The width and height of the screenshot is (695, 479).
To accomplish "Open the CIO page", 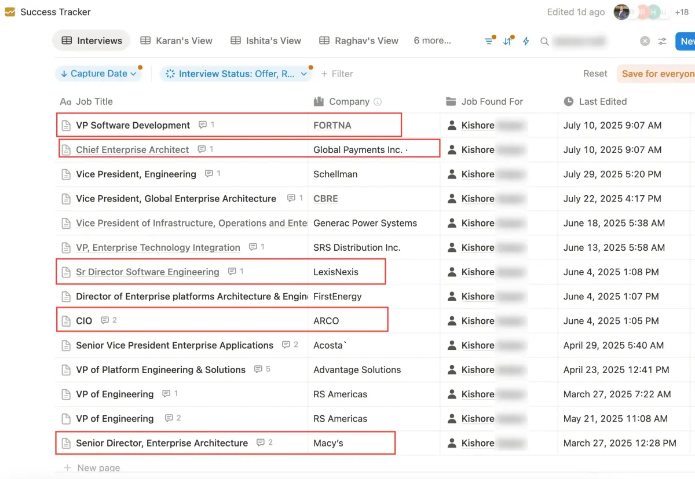I will [84, 320].
